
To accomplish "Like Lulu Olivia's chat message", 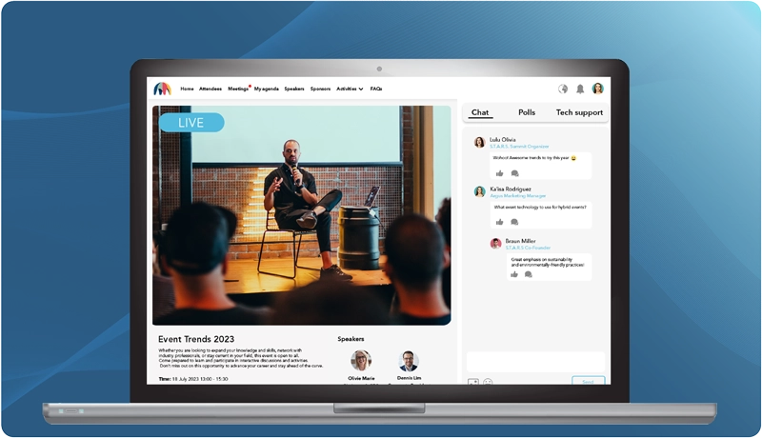I will [x=499, y=173].
